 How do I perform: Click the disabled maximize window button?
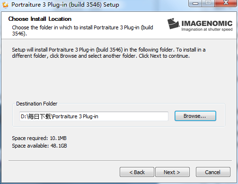pyautogui.click(x=208, y=3)
